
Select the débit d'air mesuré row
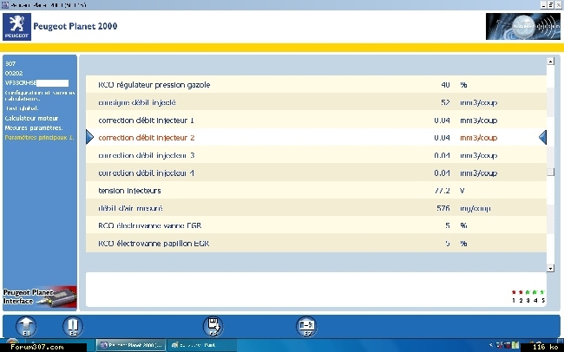click(x=316, y=208)
